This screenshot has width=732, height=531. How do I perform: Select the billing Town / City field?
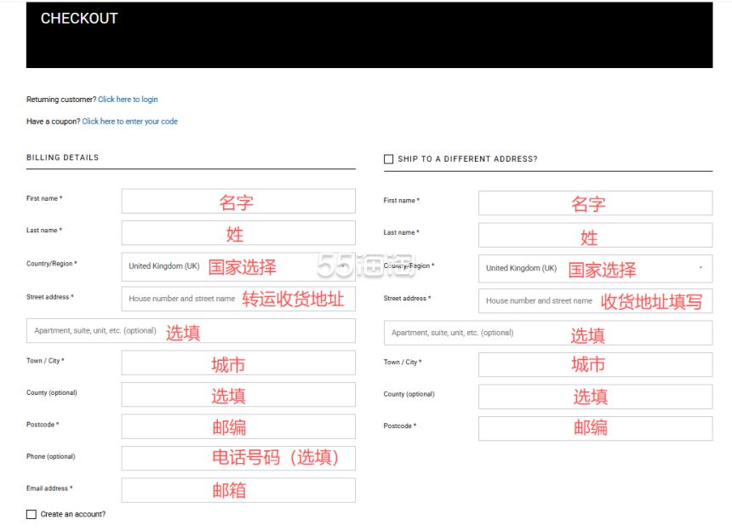pyautogui.click(x=238, y=363)
